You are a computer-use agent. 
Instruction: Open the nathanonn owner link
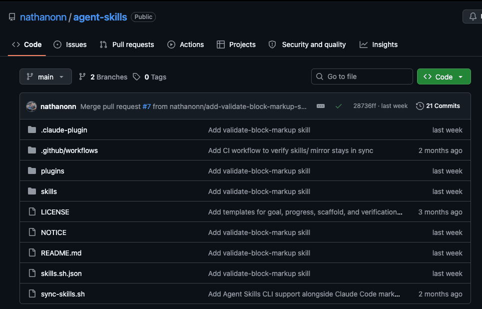(x=43, y=17)
